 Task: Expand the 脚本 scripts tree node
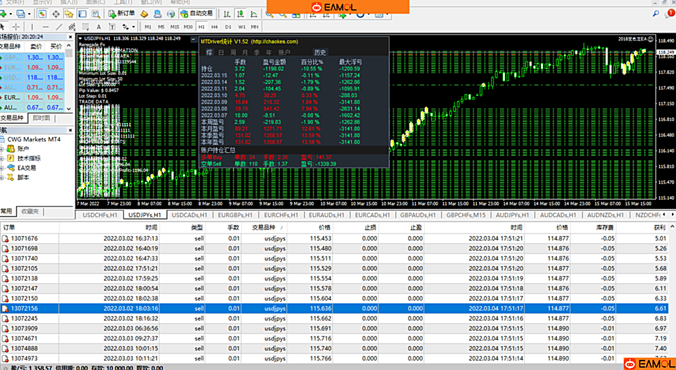tap(2, 177)
